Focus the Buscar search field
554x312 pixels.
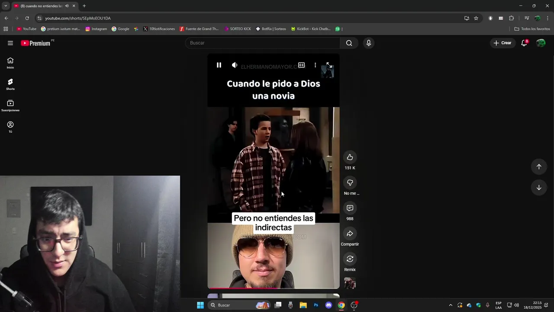click(x=263, y=43)
